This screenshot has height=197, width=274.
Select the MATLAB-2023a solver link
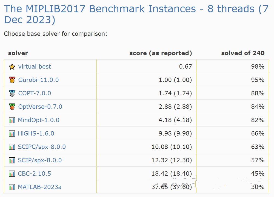click(x=40, y=187)
